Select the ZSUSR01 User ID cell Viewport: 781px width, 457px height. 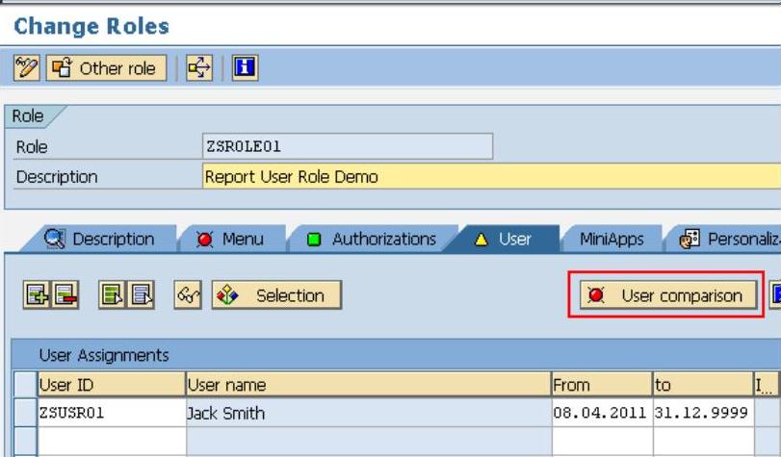(x=112, y=413)
